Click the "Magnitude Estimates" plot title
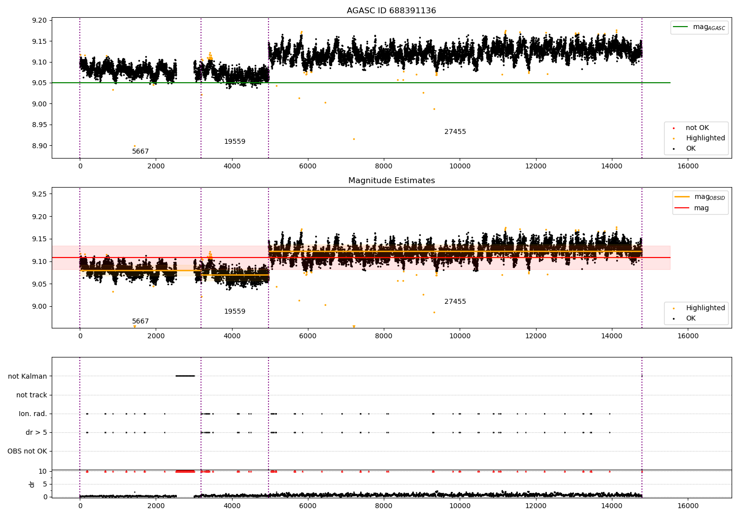Screen dimensions: 739x517 391,181
